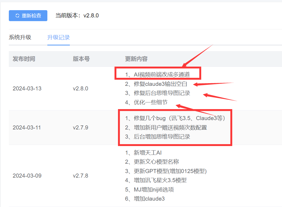Click the refresh icon in 重新检查 button
This screenshot has height=207, width=282.
[17, 16]
